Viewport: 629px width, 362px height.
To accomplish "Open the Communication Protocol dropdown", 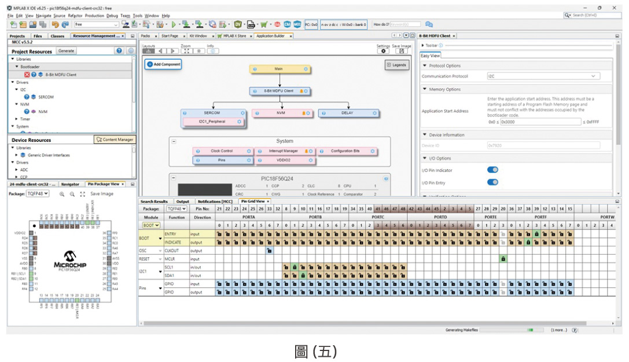I will point(543,76).
